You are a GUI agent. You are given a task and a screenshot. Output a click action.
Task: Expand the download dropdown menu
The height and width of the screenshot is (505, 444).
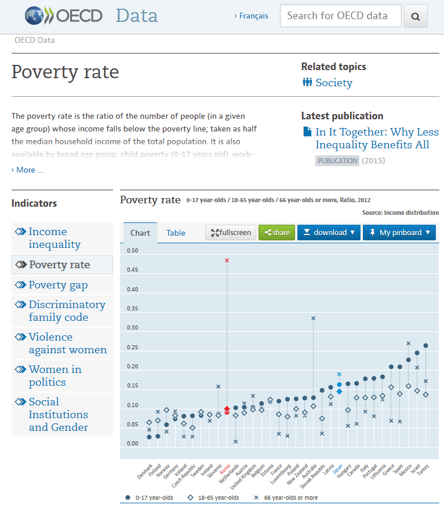click(x=329, y=233)
